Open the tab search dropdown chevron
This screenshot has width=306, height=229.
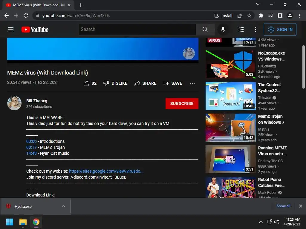click(x=258, y=4)
